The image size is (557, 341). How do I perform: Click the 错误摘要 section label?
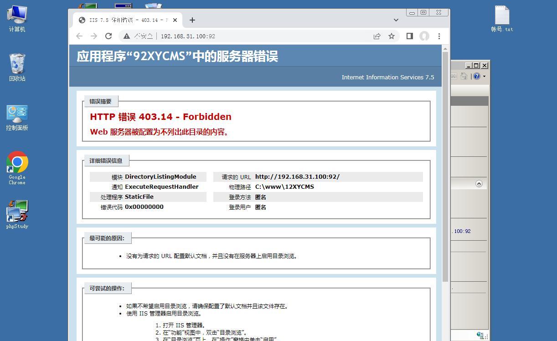[100, 101]
